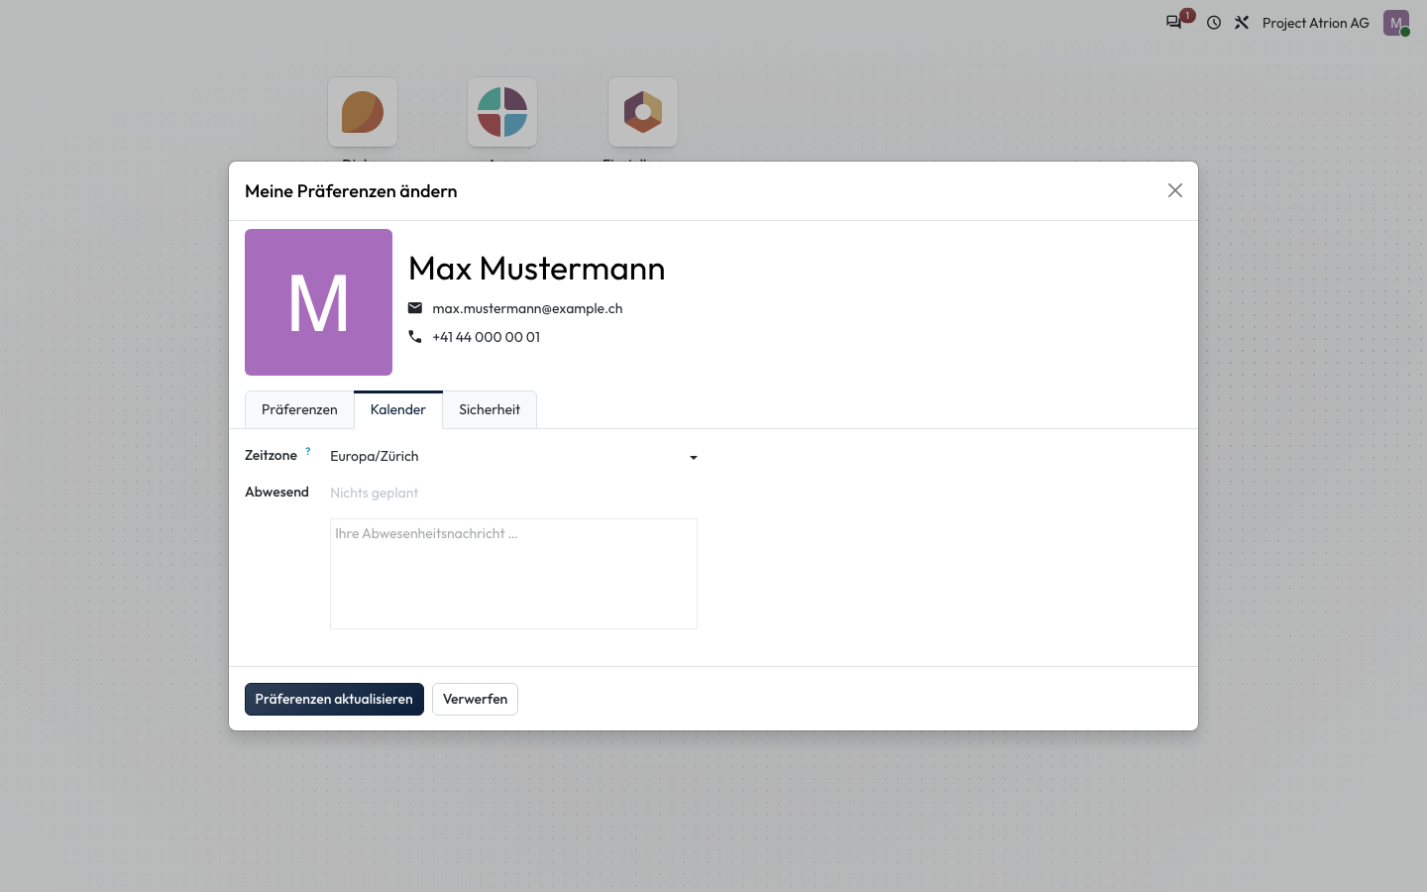
Task: Click the Abwesend date field Nichts geplant
Action: point(513,493)
